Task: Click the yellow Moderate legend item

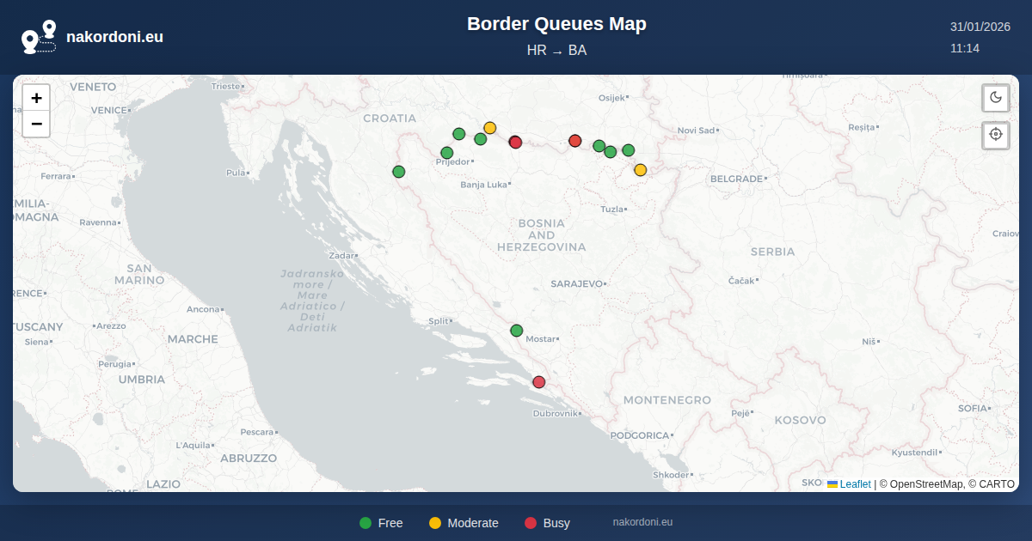Action: pos(464,523)
